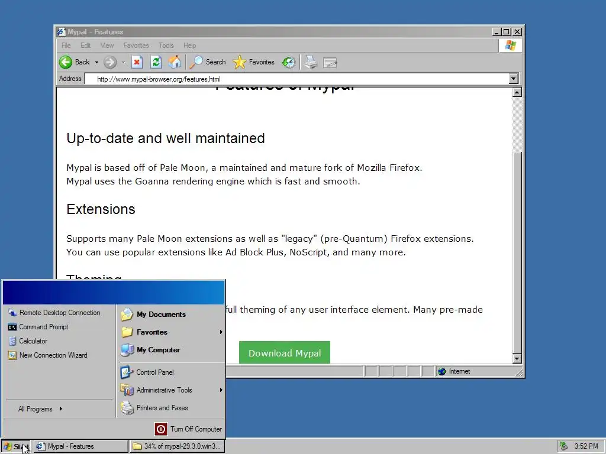Click the "Extensions" heading text
Viewport: 606px width, 454px height.
[101, 209]
